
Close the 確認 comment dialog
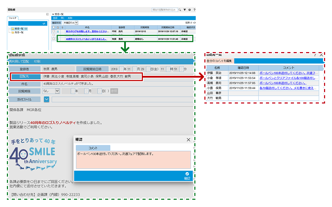click(188, 140)
